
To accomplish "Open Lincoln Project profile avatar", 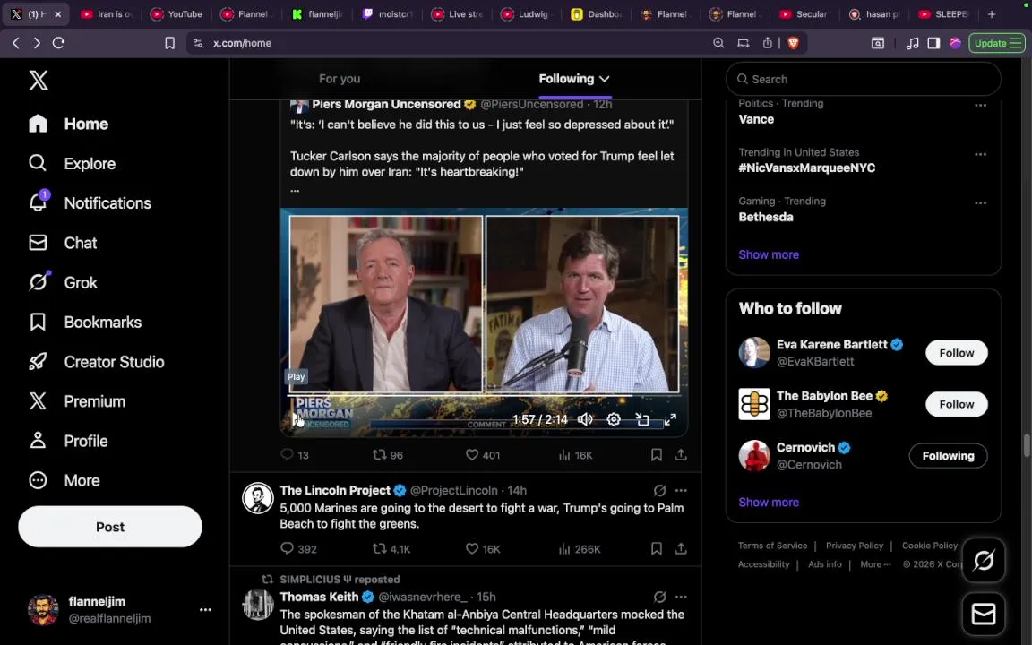I will tap(257, 498).
